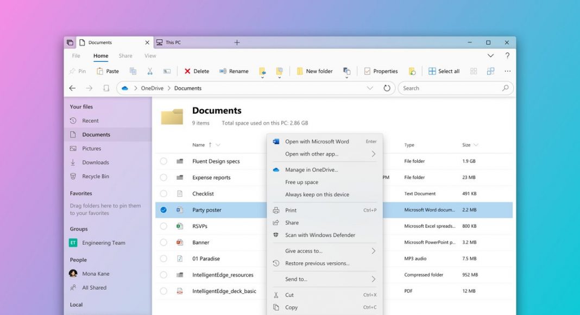
Task: Click the Select all button
Action: tap(444, 71)
